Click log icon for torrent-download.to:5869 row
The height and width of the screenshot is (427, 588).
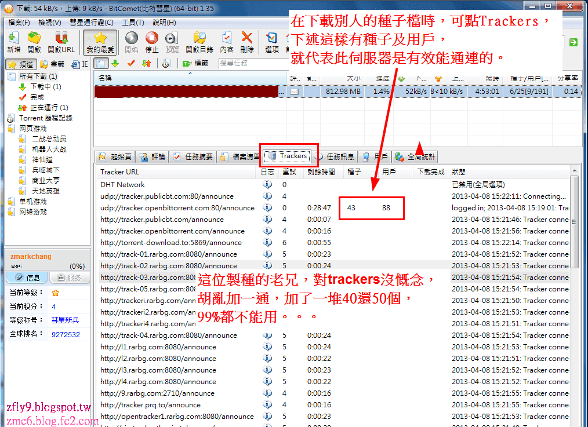tap(267, 242)
